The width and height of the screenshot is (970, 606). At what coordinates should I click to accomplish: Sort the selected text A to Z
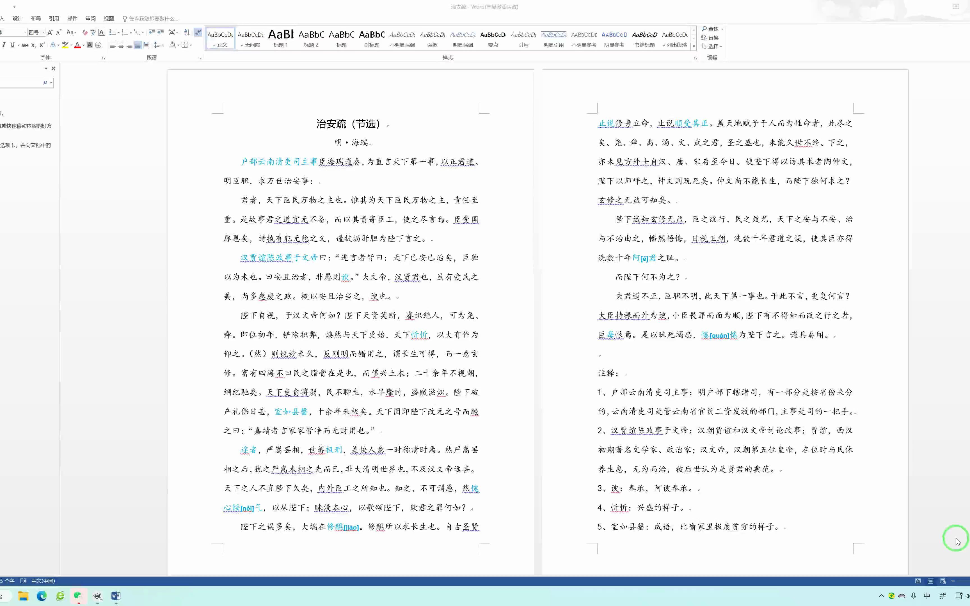click(x=187, y=32)
